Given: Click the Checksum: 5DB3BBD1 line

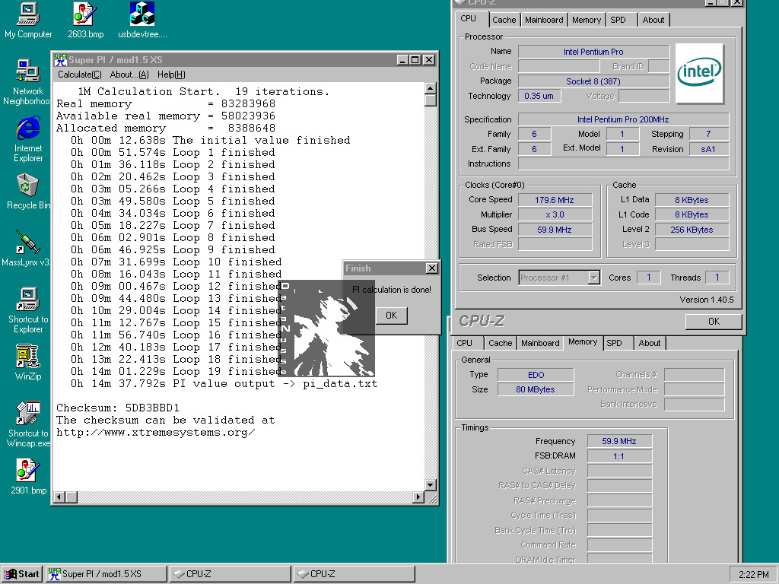Looking at the screenshot, I should [118, 408].
